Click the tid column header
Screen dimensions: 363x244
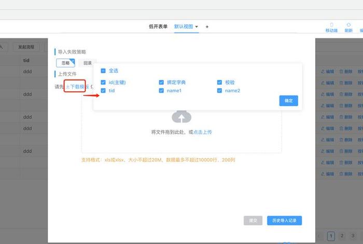(26, 60)
